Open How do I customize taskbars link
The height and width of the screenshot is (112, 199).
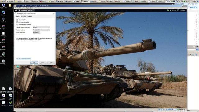point(24,59)
